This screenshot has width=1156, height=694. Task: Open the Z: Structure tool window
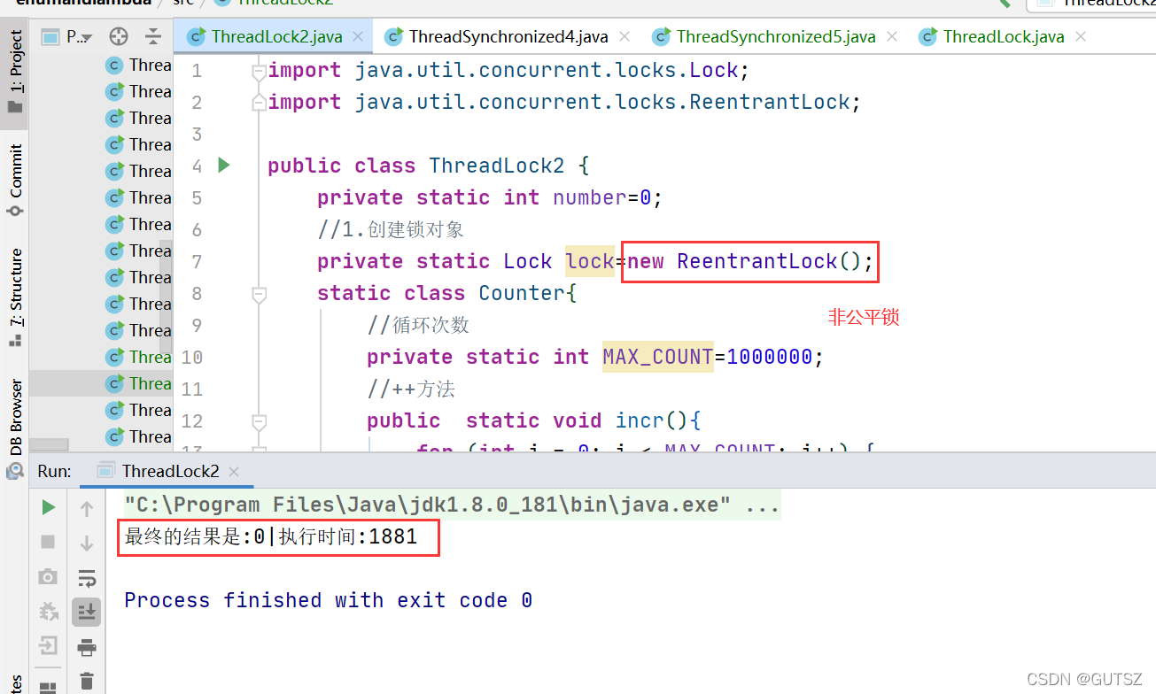15,297
